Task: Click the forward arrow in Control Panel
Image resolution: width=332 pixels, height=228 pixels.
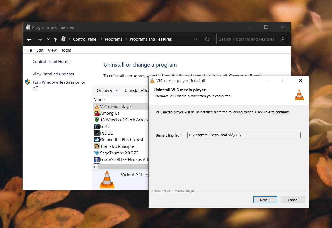Action: click(x=40, y=39)
